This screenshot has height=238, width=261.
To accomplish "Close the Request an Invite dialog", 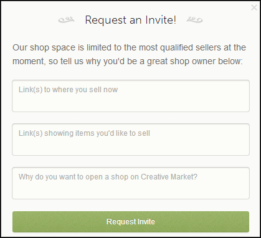I will [x=254, y=7].
